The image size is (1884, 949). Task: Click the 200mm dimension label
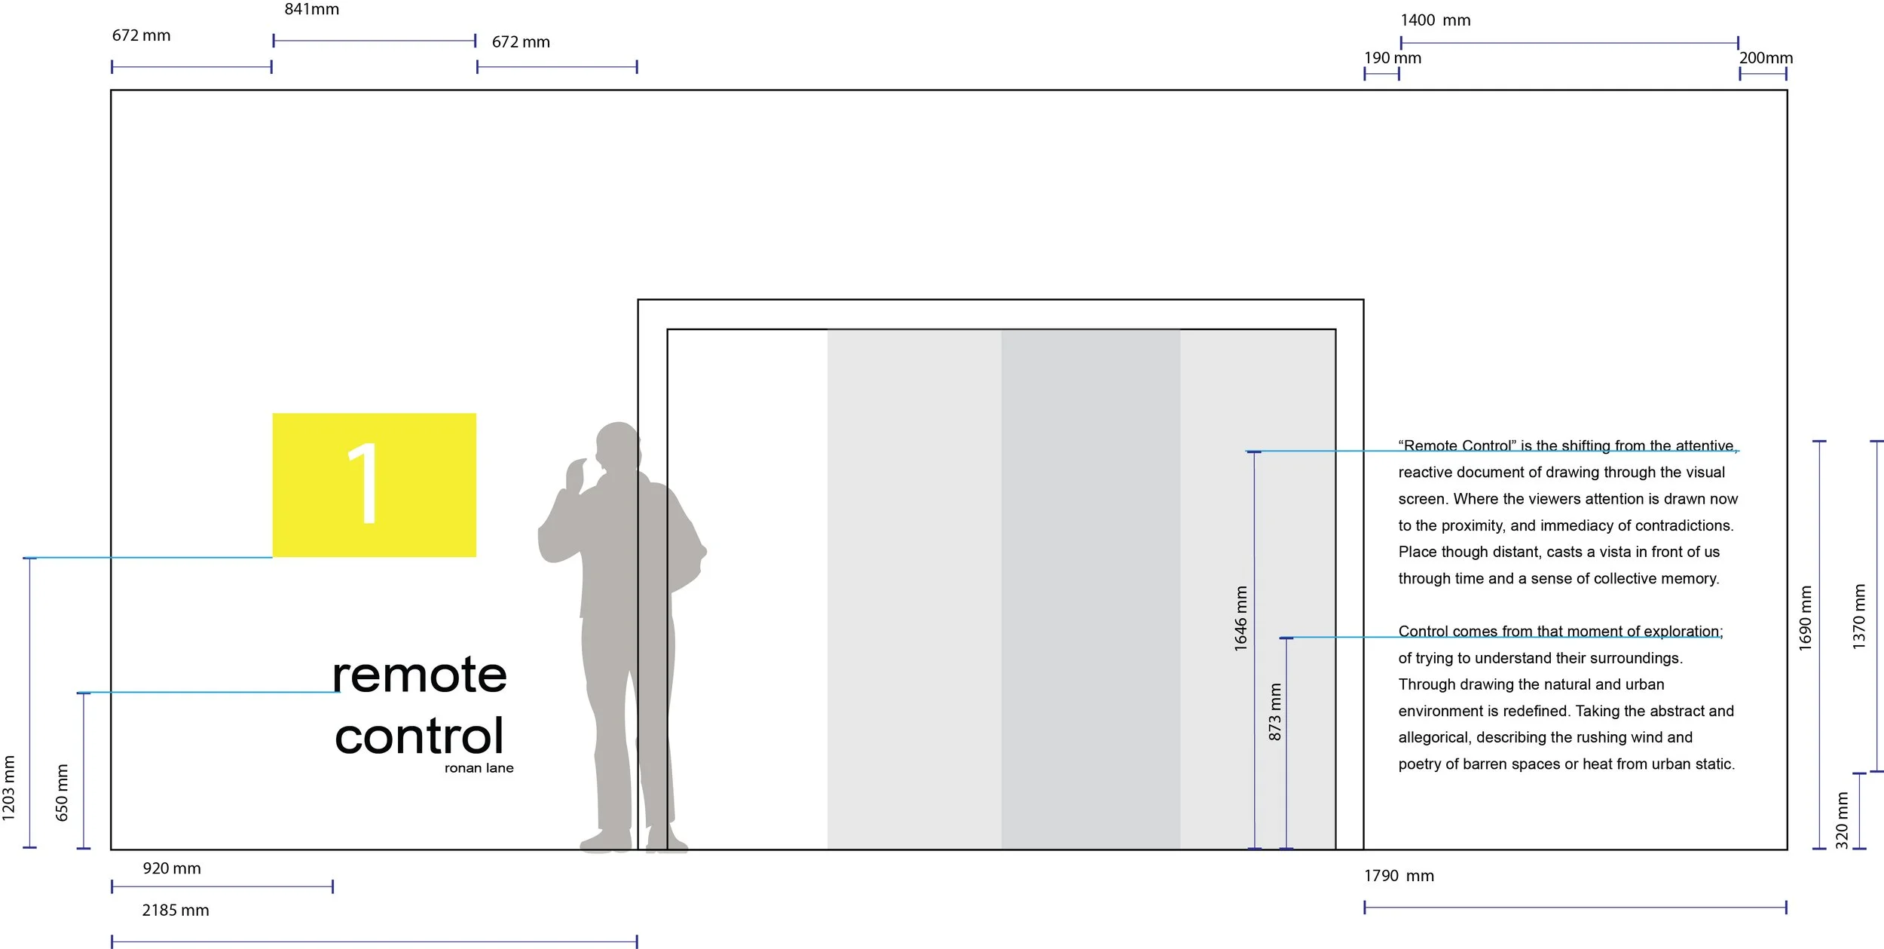coord(1765,58)
